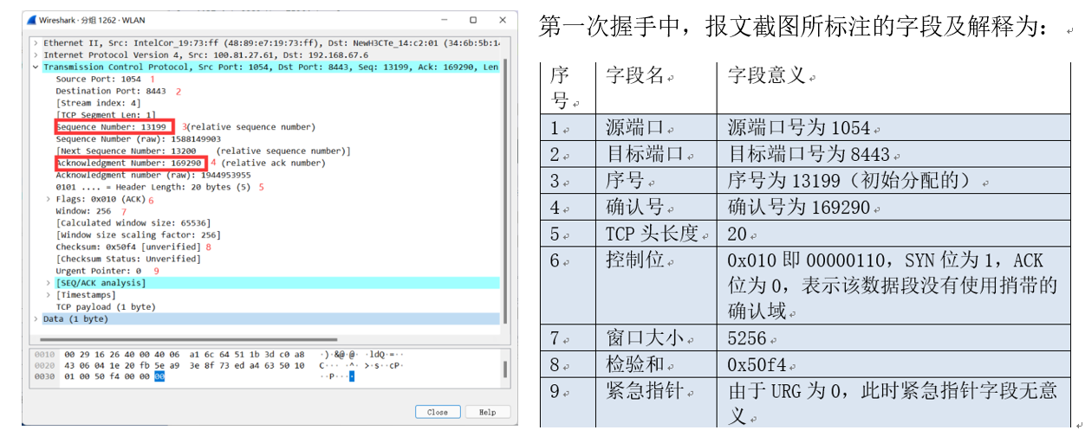Select the TCP payload (1 byte) row
This screenshot has width=1085, height=443.
point(106,307)
